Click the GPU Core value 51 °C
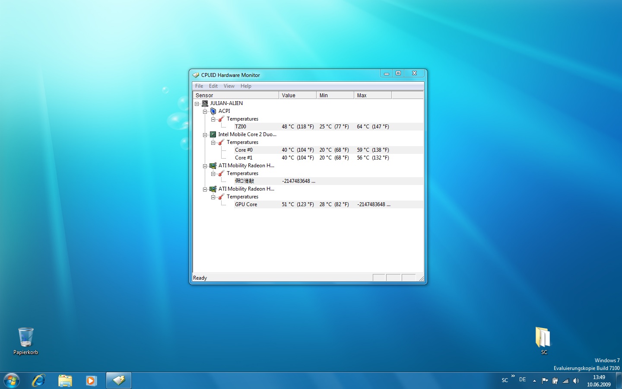The height and width of the screenshot is (389, 622). (x=298, y=204)
